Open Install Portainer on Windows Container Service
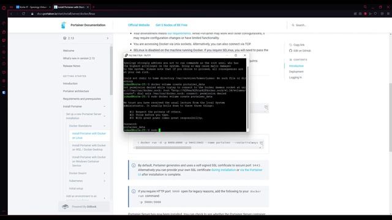392x220 pixels. 89,161
